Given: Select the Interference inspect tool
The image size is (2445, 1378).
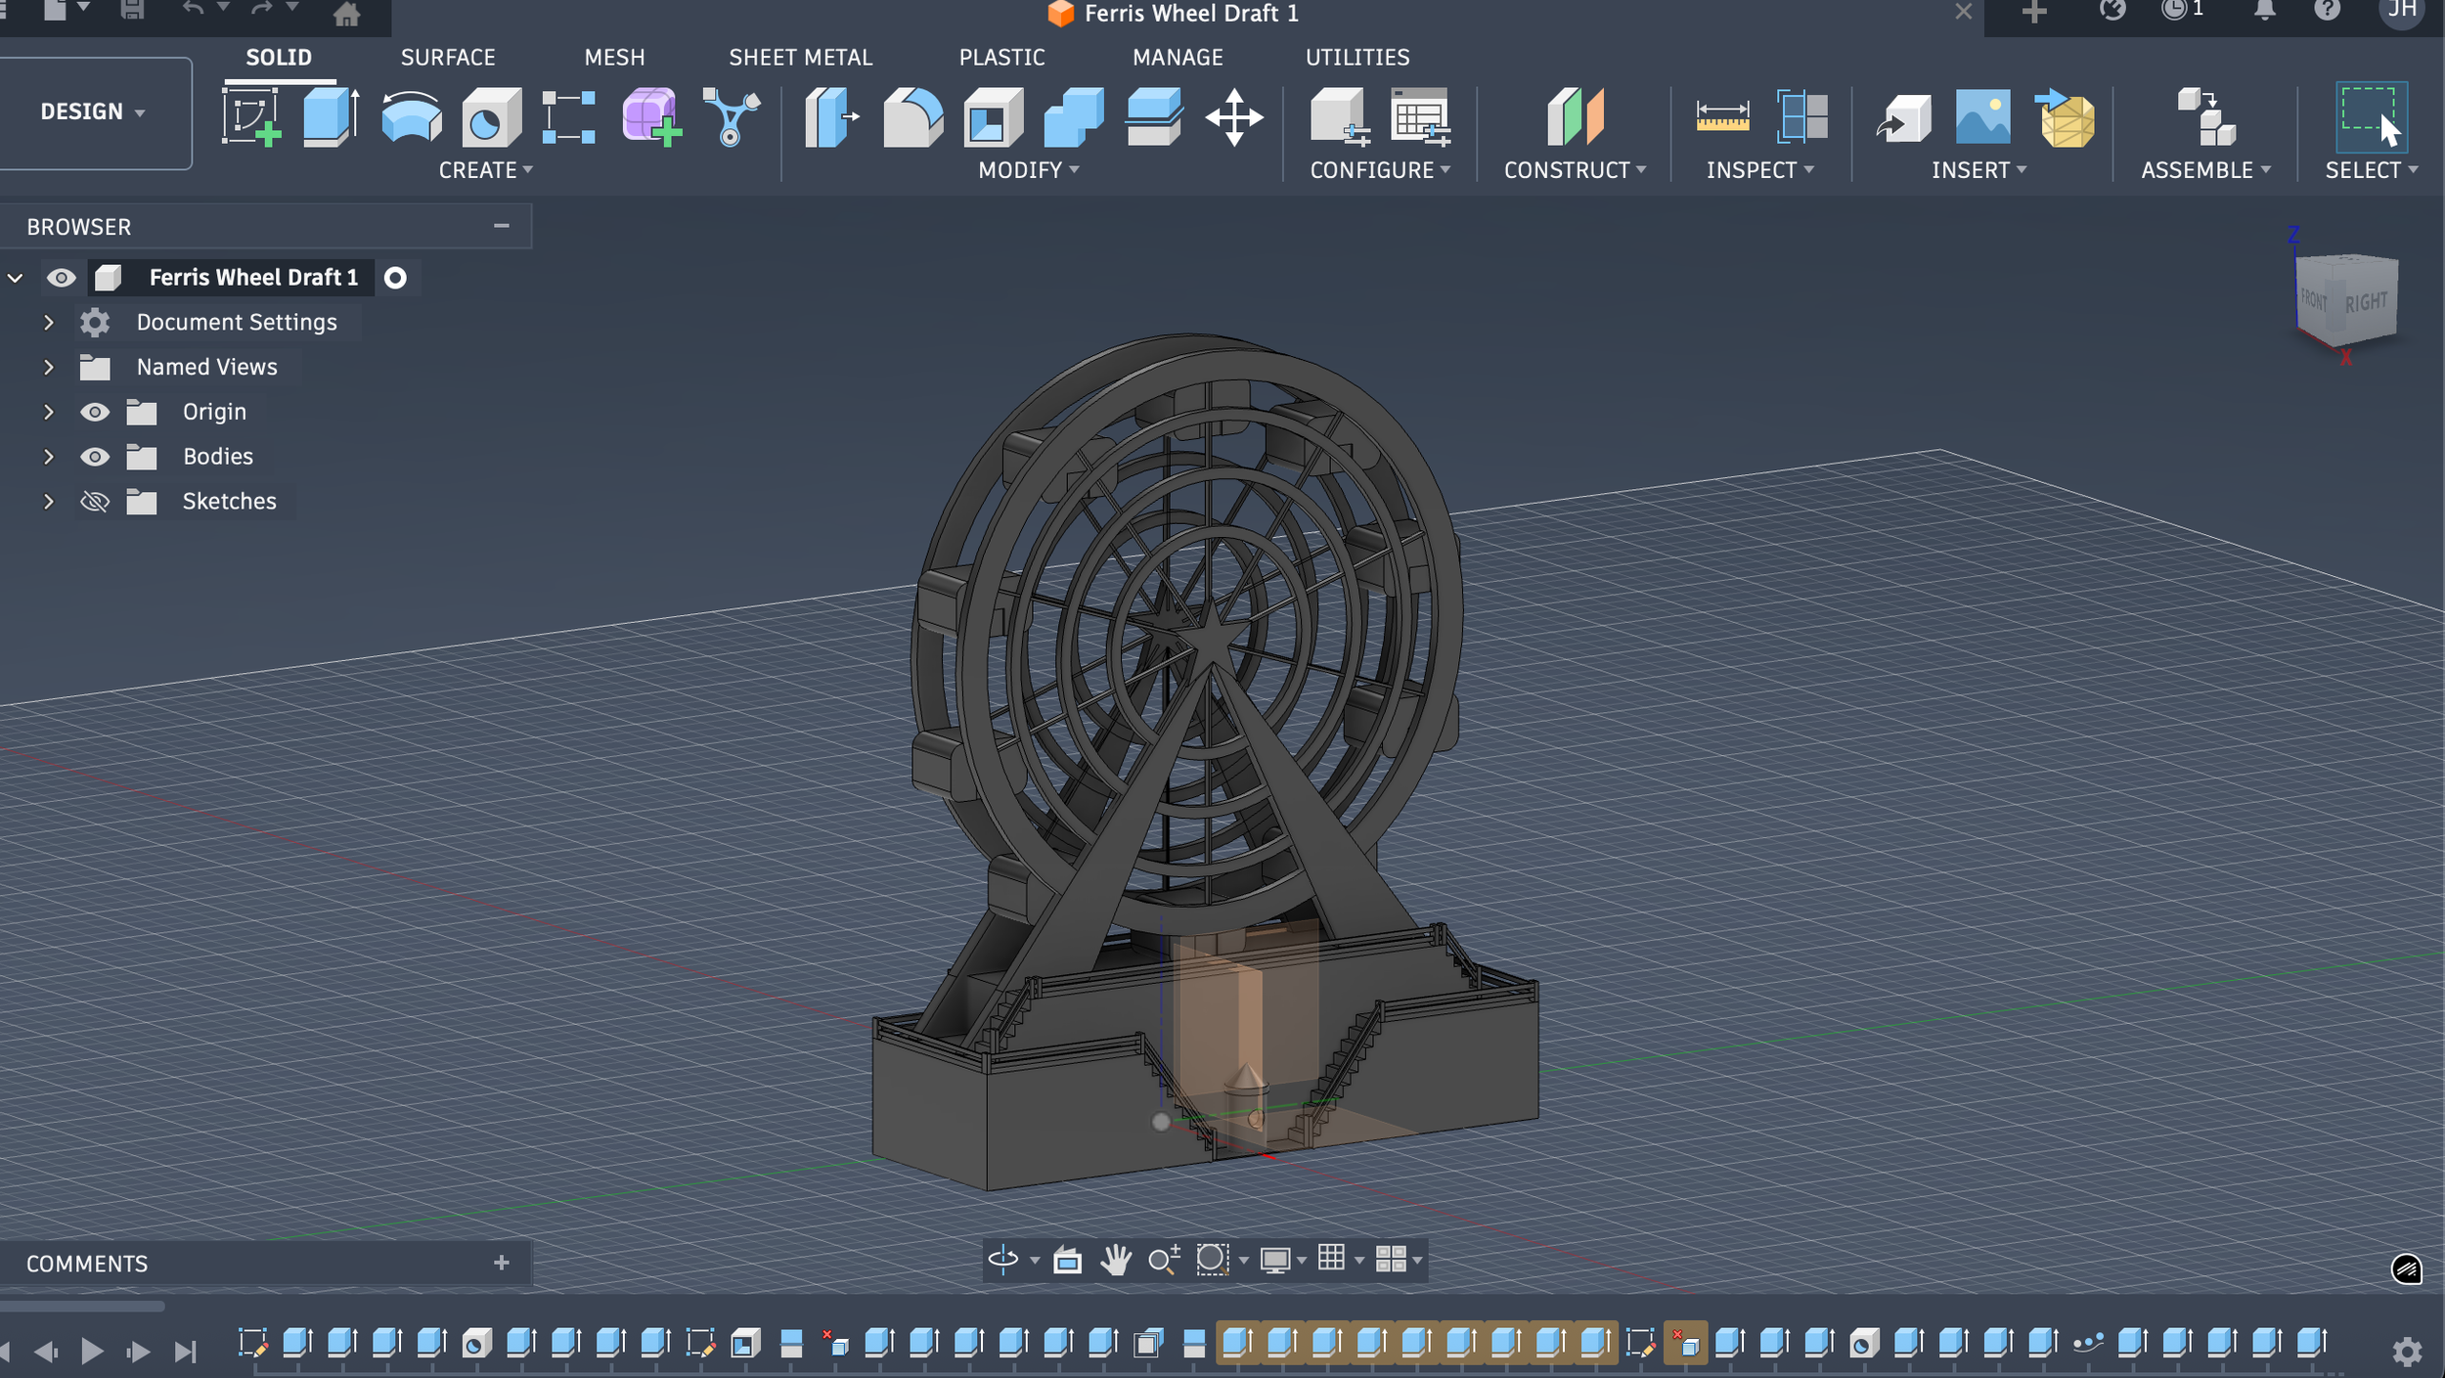Looking at the screenshot, I should tap(1802, 117).
